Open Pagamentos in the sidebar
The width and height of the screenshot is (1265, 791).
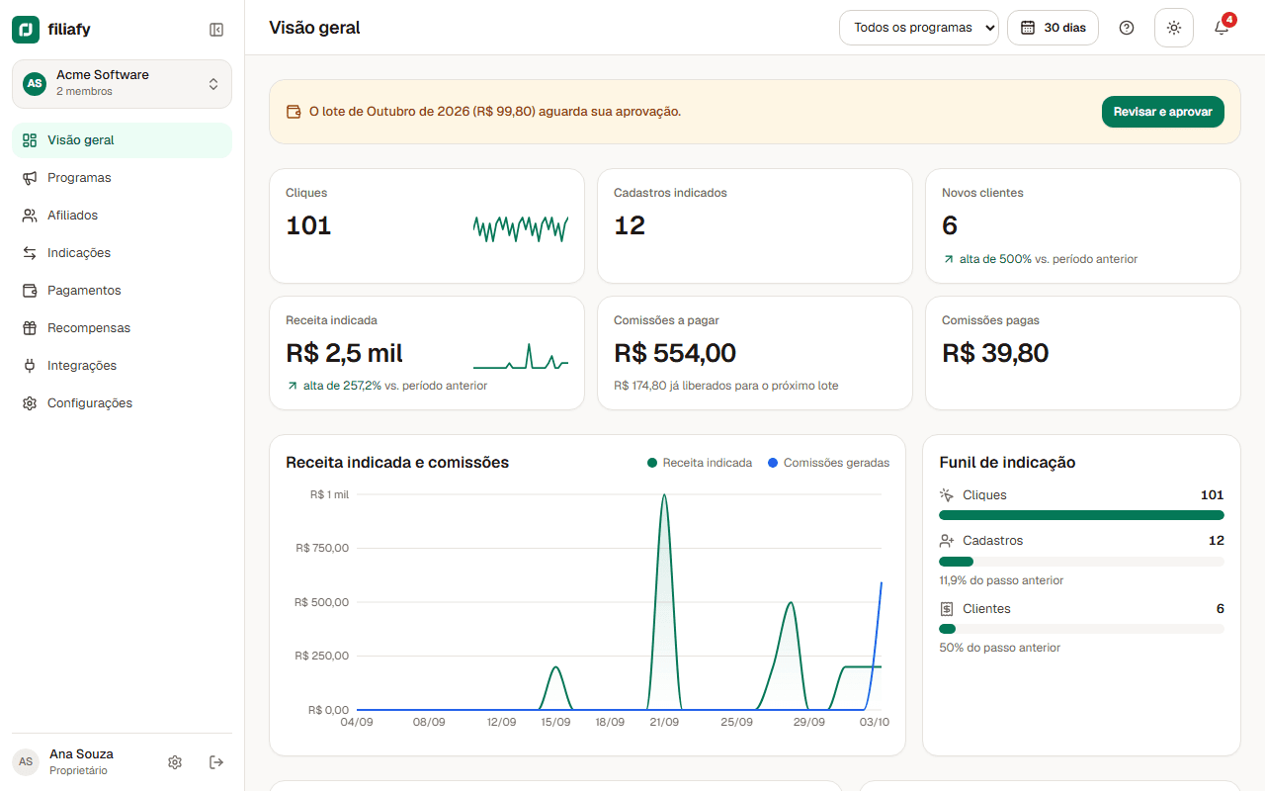pyautogui.click(x=122, y=291)
